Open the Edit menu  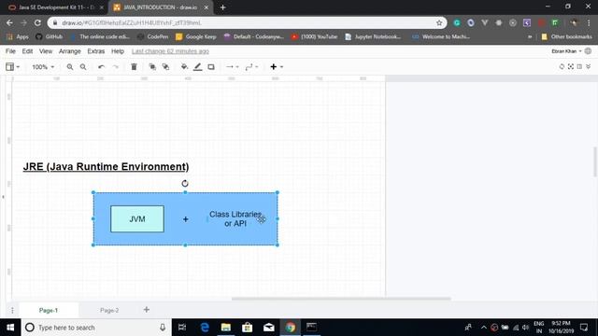[27, 51]
